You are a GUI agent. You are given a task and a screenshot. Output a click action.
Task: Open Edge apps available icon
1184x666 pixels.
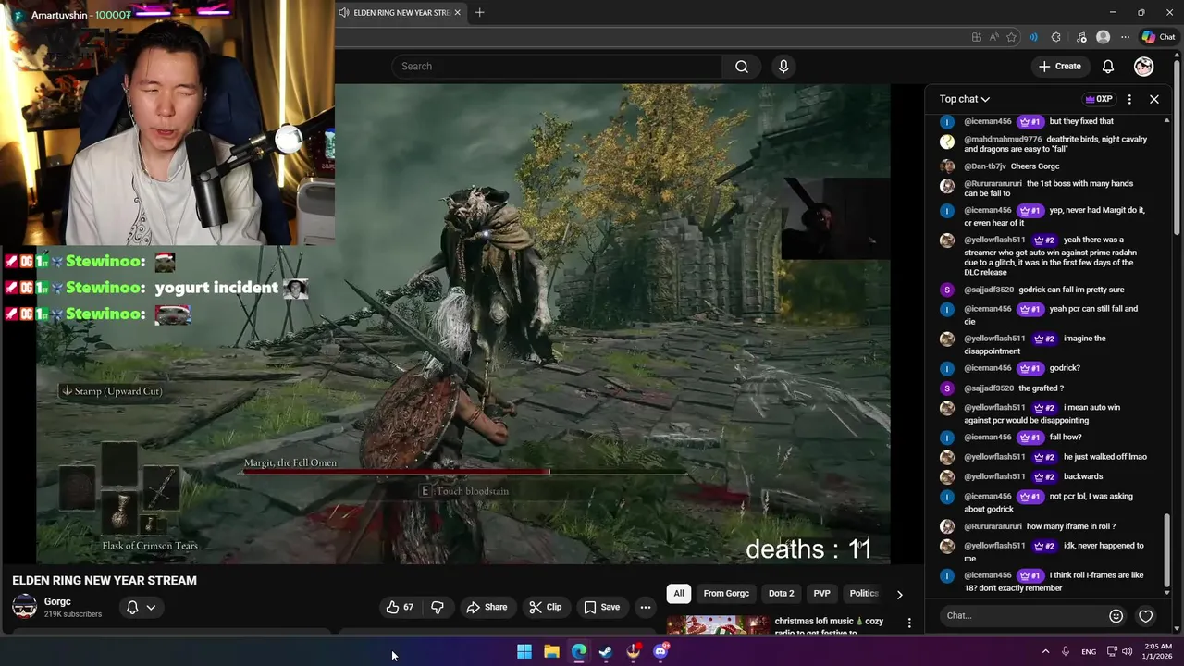pos(977,37)
